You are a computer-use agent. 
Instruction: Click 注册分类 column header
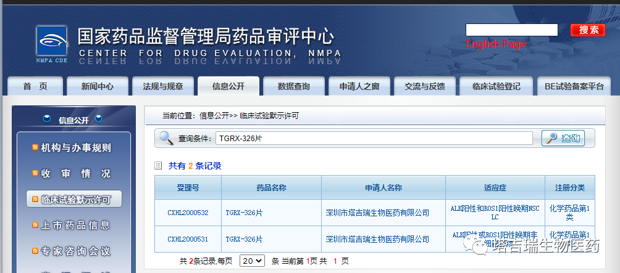[x=570, y=188]
